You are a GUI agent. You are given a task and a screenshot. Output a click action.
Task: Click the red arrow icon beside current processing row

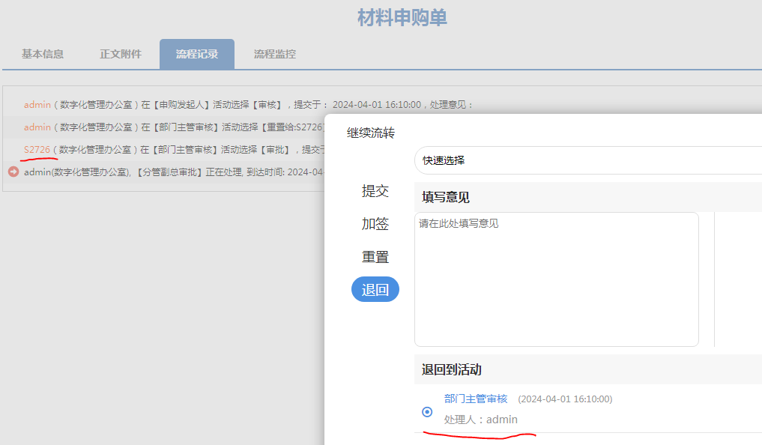[x=13, y=172]
